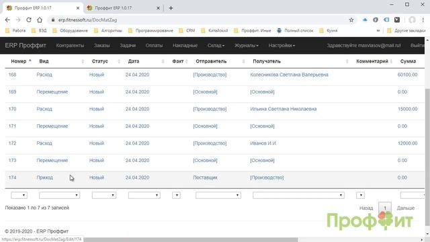Open the browser home page icon

point(40,20)
